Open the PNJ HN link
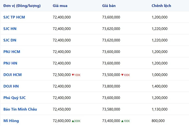 pyautogui.click(x=10, y=63)
